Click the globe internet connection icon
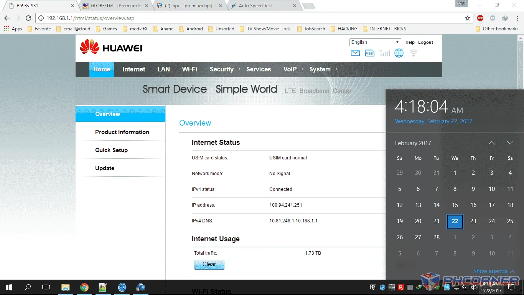524x295 pixels. pos(399,53)
